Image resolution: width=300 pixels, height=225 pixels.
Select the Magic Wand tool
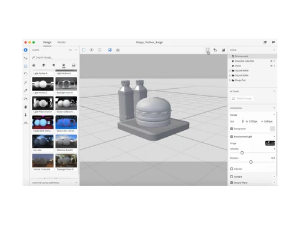26,82
